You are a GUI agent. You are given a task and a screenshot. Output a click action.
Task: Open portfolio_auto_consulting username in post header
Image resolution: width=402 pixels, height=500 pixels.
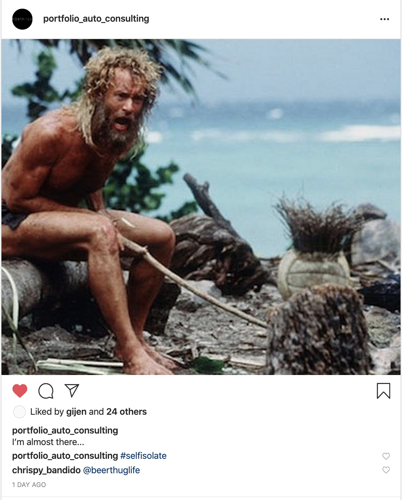[96, 19]
